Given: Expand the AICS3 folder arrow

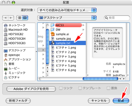Looking at the screenshot, I should pos(83,25).
